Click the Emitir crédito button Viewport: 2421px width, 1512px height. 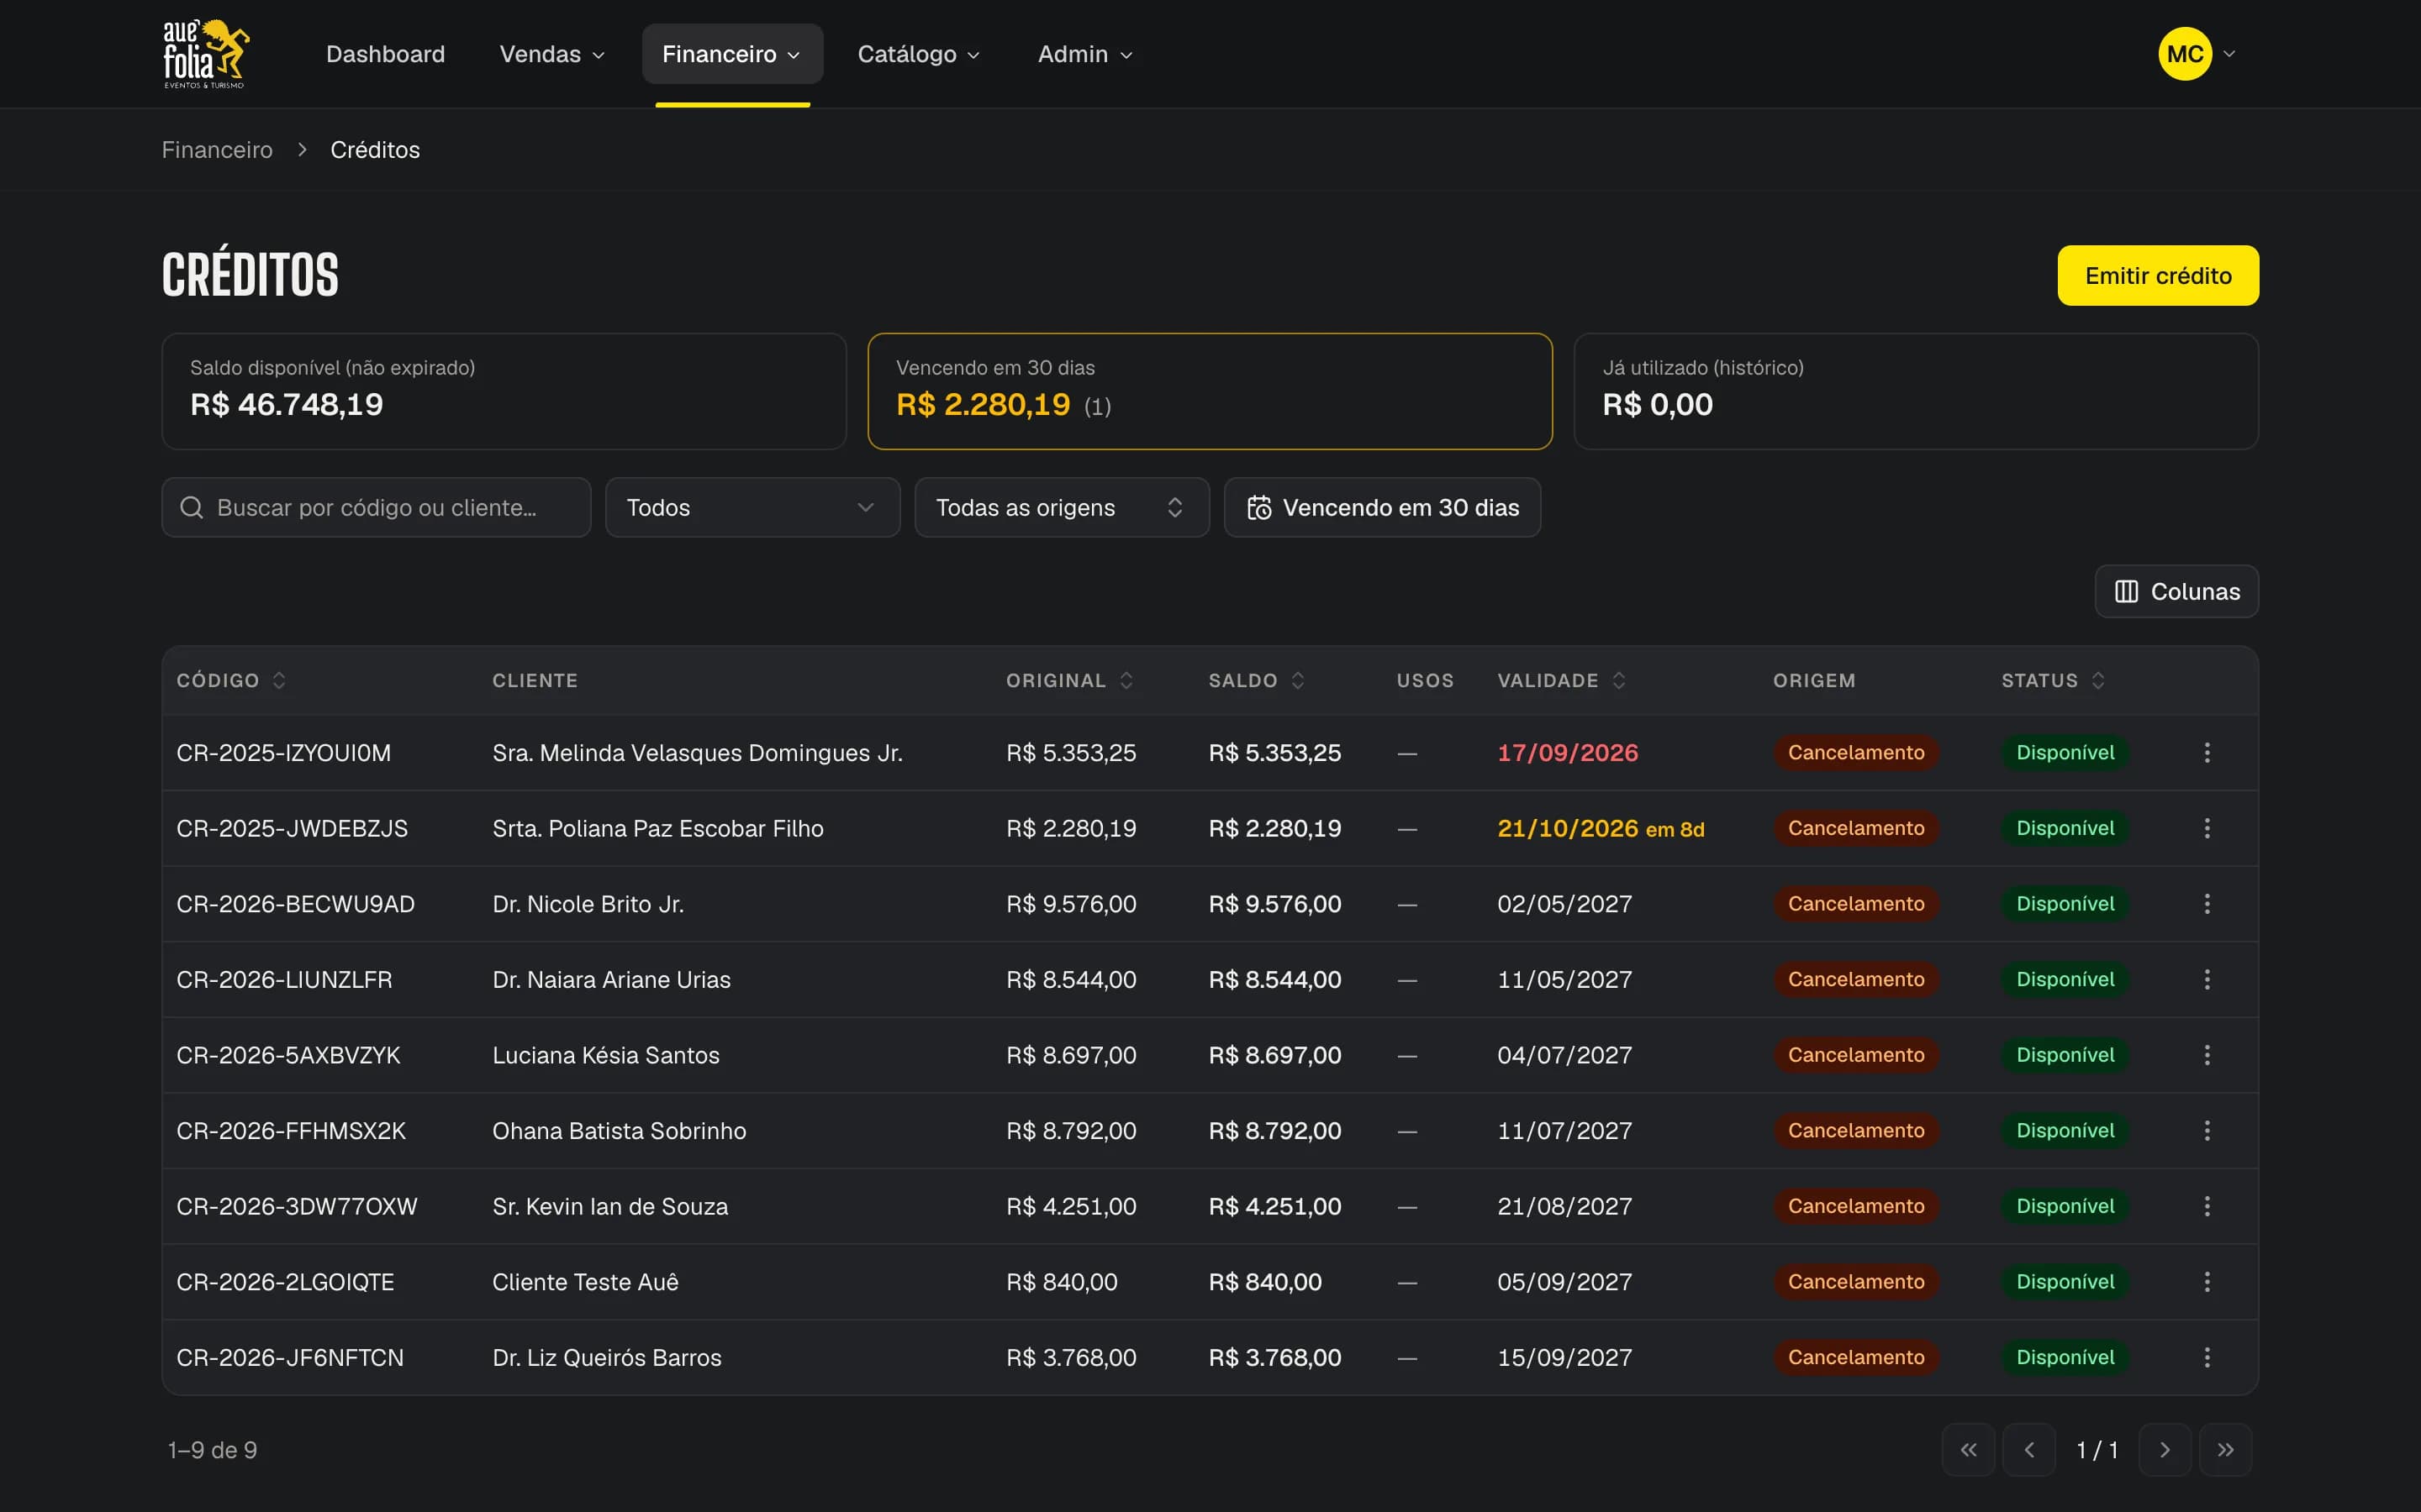coord(2158,275)
